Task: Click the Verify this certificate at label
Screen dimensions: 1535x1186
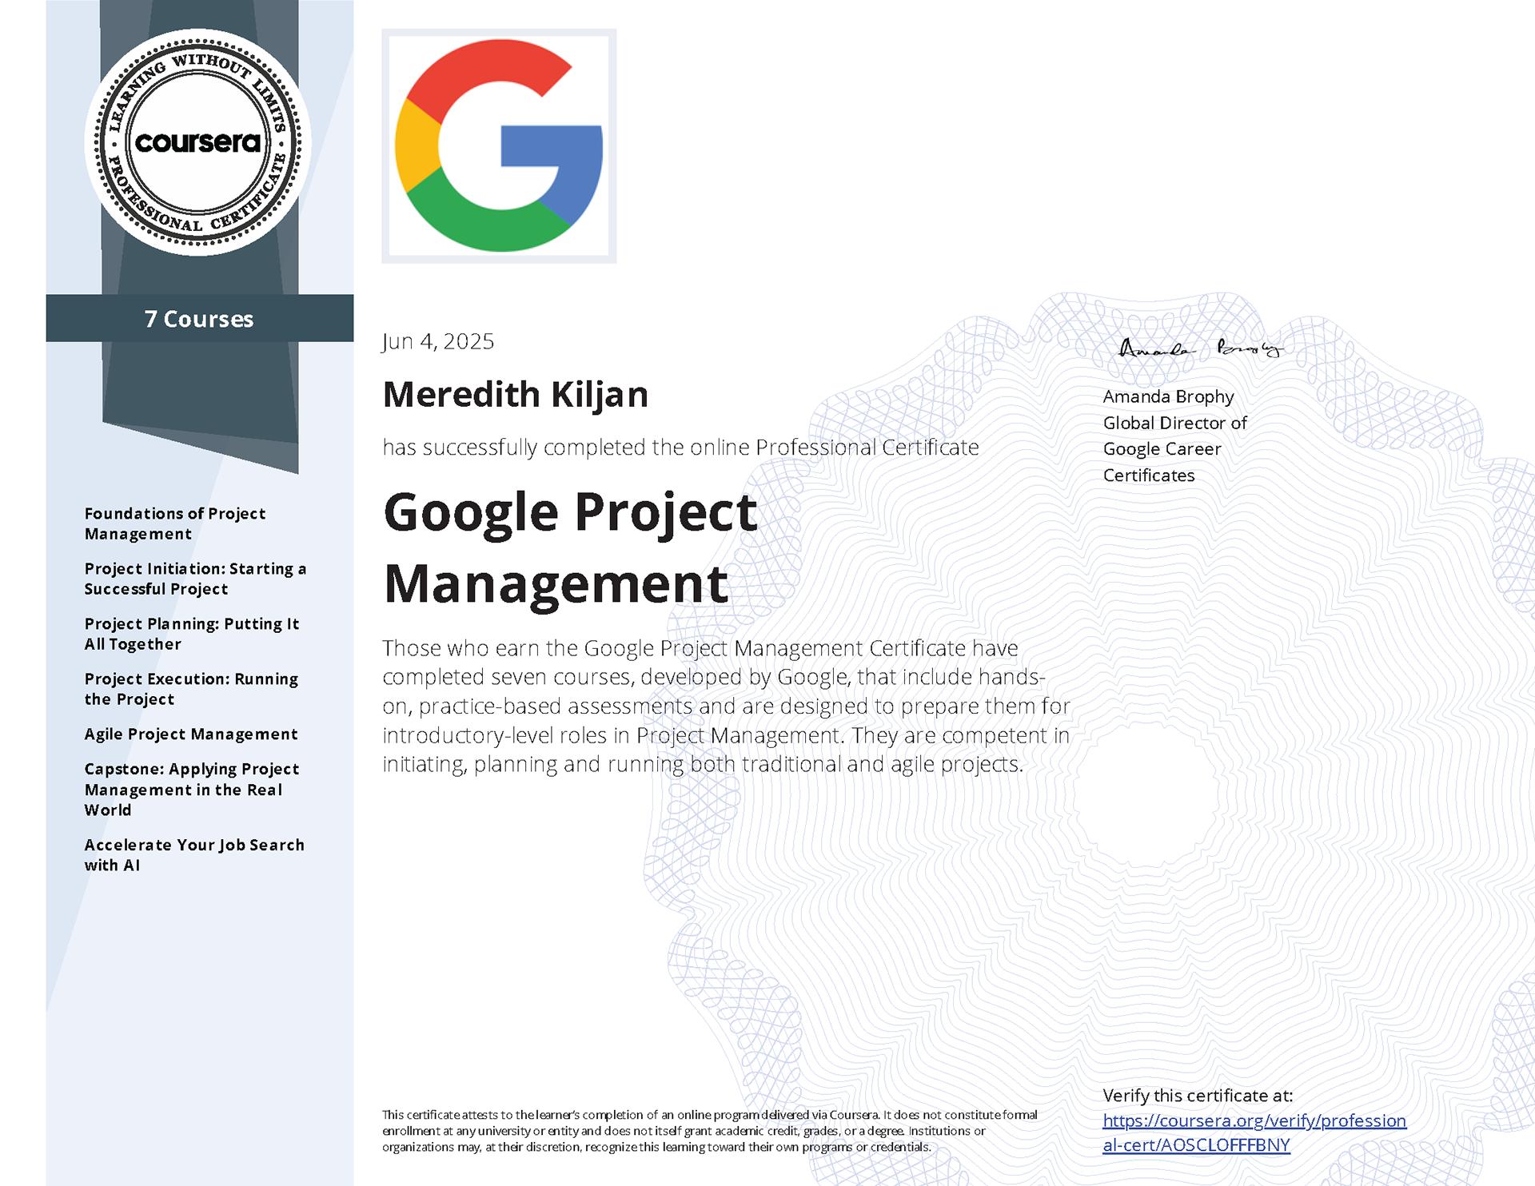Action: pyautogui.click(x=1198, y=1096)
